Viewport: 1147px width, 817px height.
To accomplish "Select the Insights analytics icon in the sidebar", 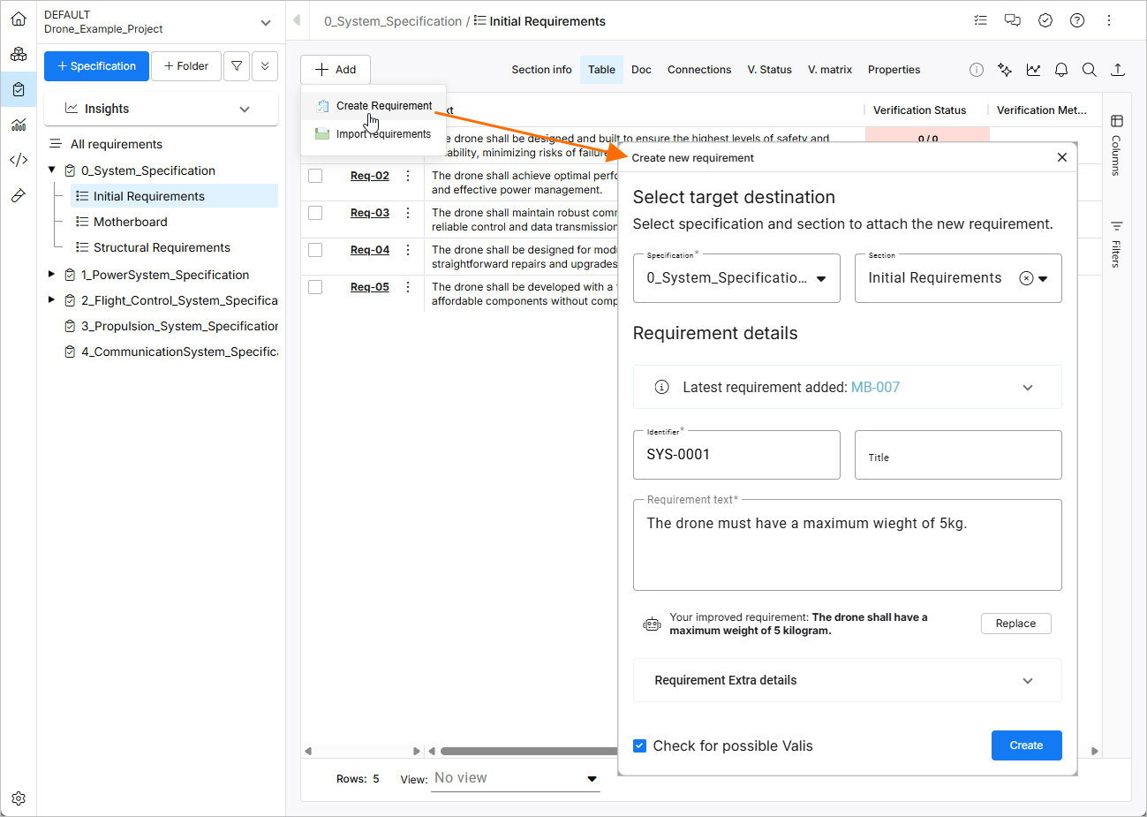I will click(18, 125).
